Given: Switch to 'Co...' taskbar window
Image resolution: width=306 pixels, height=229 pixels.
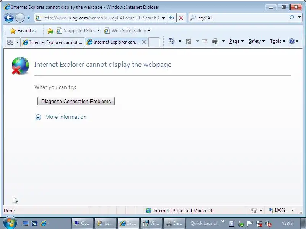Looking at the screenshot, I should [83, 223].
